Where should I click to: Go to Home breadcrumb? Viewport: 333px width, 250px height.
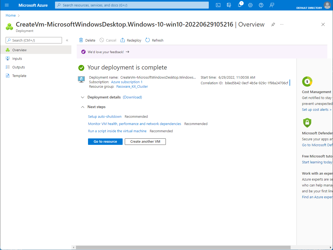(x=11, y=15)
